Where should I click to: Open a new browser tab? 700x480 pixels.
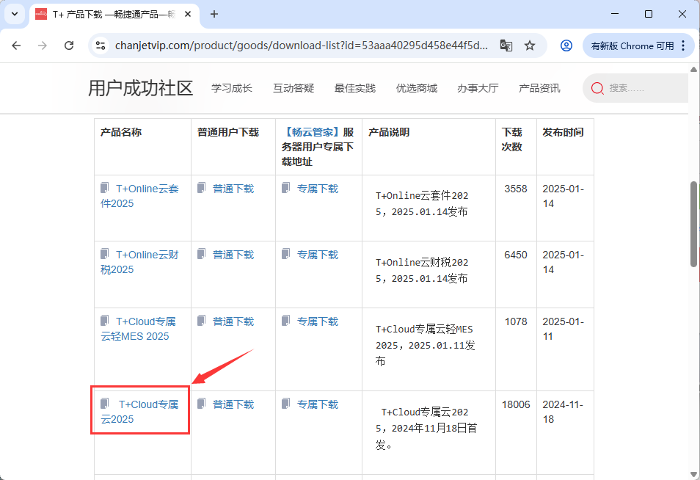click(x=214, y=14)
